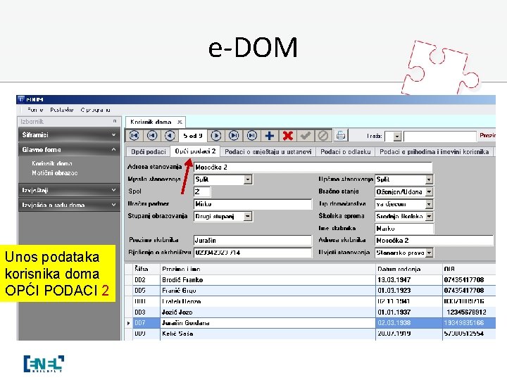
Task: Click 'Prezime i ime' column header
Action: tap(268, 269)
